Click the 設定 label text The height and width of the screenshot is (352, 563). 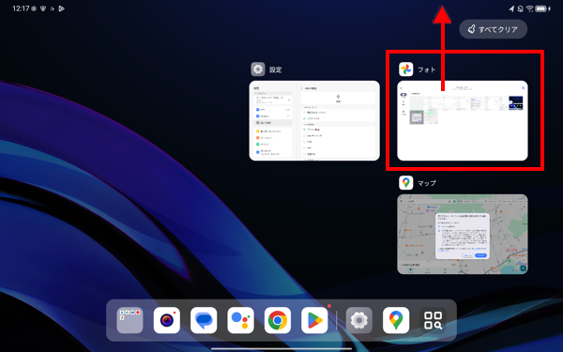tap(275, 69)
